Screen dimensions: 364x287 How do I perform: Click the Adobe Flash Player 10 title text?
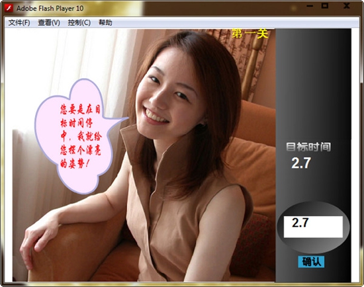click(x=50, y=9)
